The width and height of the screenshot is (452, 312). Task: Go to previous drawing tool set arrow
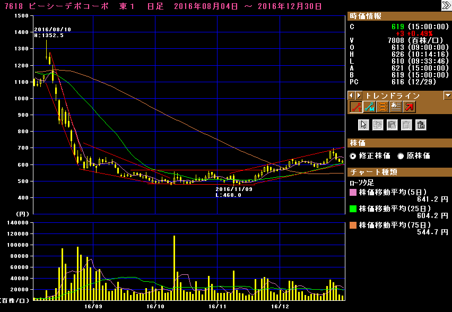coord(351,96)
